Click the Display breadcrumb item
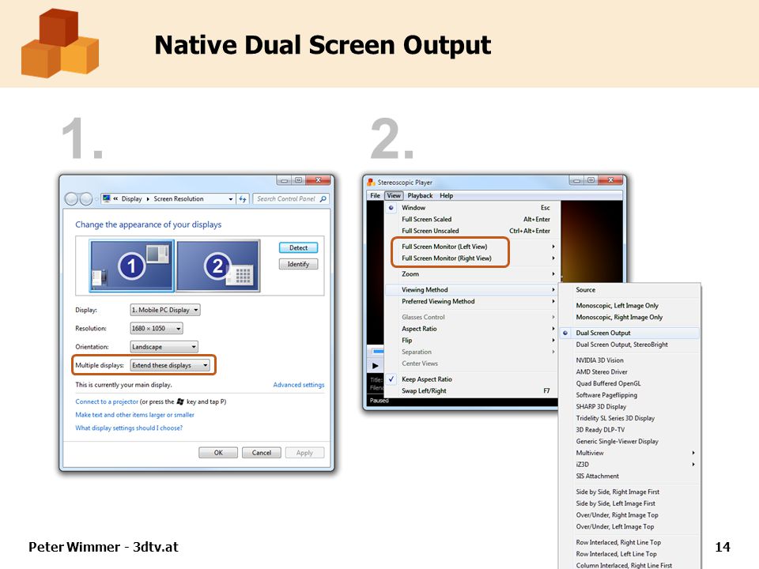 132,199
